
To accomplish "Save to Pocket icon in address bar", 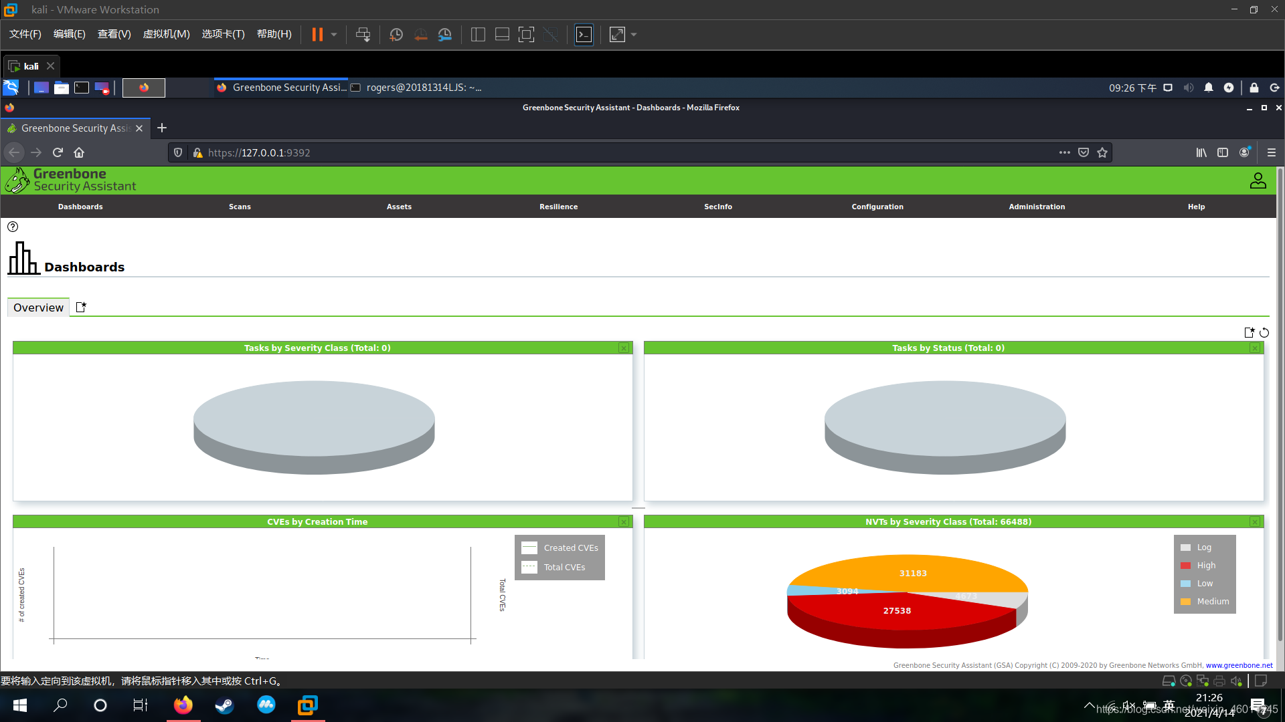I will 1084,152.
